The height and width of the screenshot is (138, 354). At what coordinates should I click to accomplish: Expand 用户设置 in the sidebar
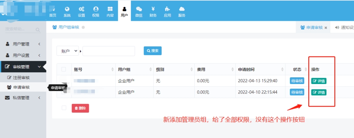(23, 55)
